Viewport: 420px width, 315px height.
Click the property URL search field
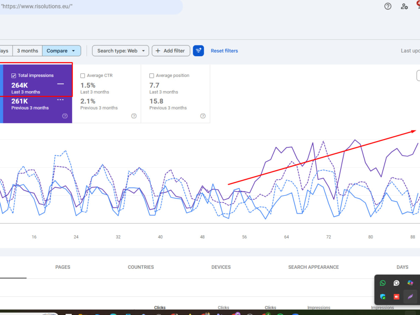coord(91,6)
